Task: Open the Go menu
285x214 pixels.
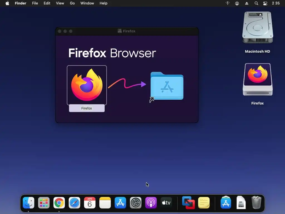Action: 72,3
